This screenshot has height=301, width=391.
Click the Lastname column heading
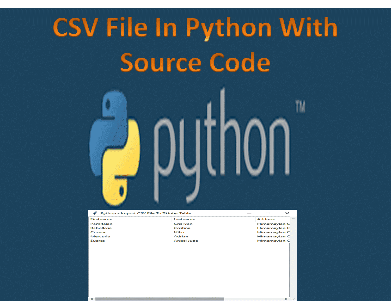tap(214, 219)
